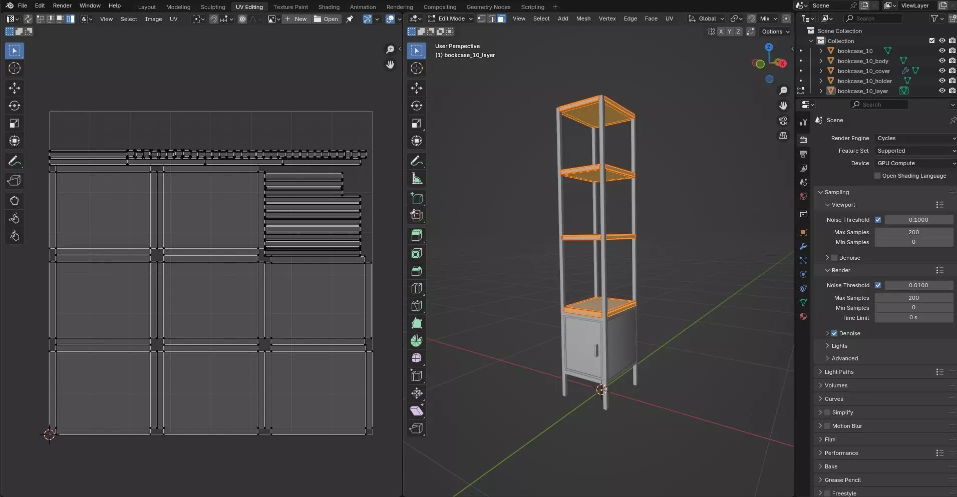
Task: Select the Annotate tool in UV editor
Action: click(x=15, y=161)
